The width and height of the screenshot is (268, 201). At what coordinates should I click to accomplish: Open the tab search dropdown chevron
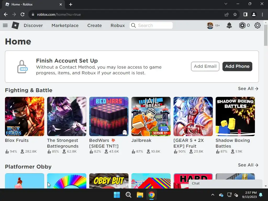click(226, 4)
